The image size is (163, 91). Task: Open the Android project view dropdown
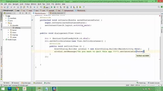click(x=9, y=13)
